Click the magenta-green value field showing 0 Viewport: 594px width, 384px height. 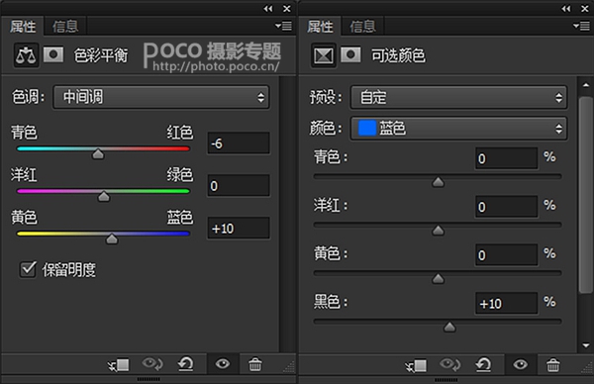[x=239, y=185]
